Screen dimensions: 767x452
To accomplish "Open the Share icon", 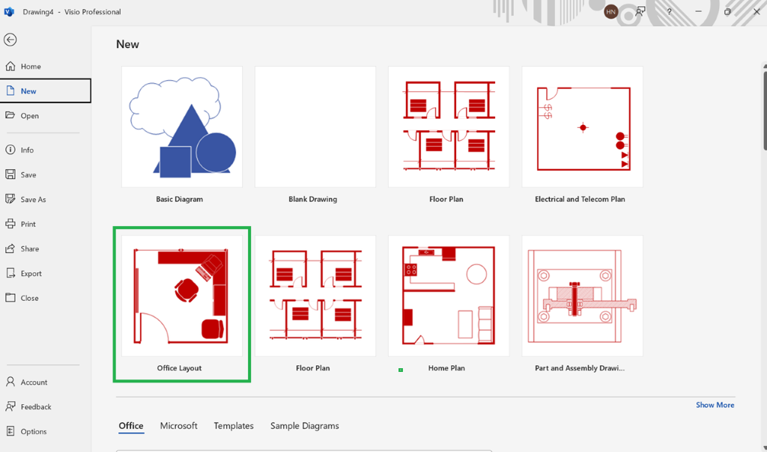I will click(x=10, y=248).
